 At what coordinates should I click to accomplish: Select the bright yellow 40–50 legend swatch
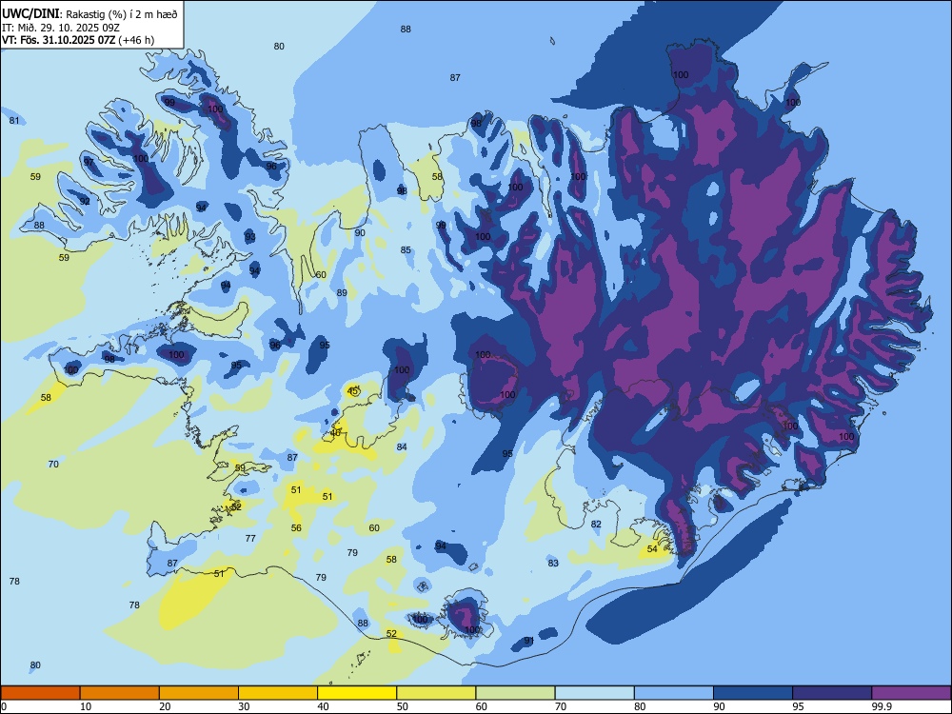pyautogui.click(x=357, y=693)
